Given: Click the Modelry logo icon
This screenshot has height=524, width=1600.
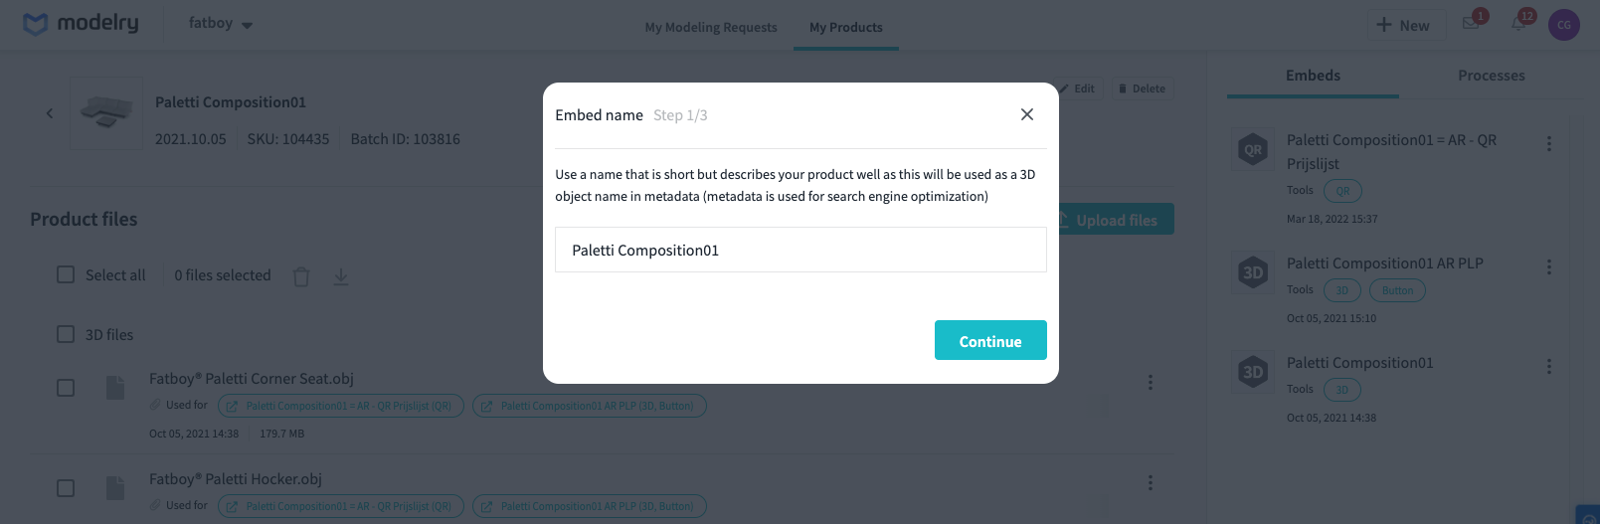Looking at the screenshot, I should coord(36,24).
